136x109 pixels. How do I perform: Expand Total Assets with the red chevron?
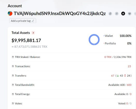tap(33, 33)
